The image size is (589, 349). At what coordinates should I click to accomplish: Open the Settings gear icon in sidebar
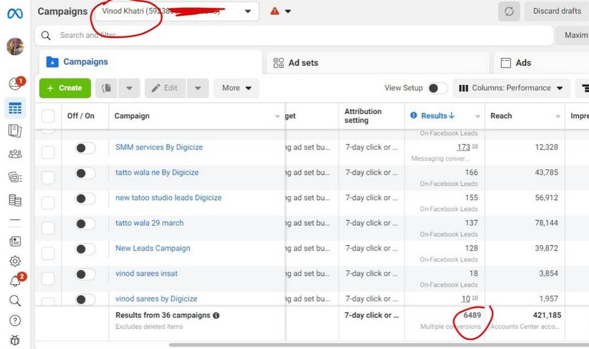(x=15, y=261)
